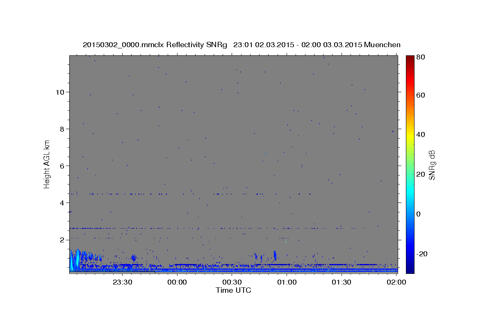492x328 pixels.
Task: Click the 02:00 time tick label
Action: pos(396,282)
